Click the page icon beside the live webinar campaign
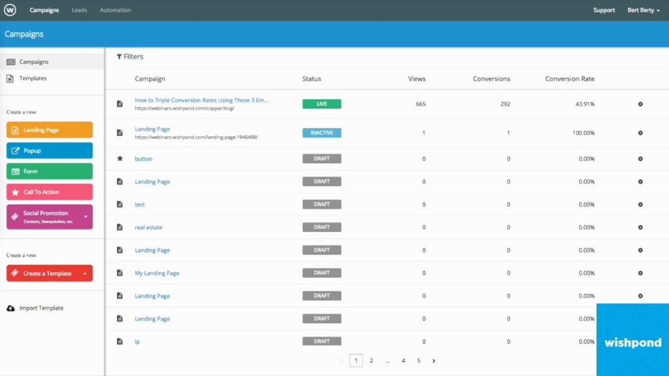This screenshot has width=669, height=376. pos(120,104)
